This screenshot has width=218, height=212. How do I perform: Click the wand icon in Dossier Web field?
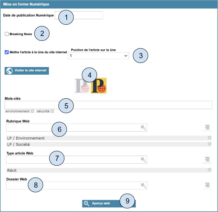(x=143, y=185)
